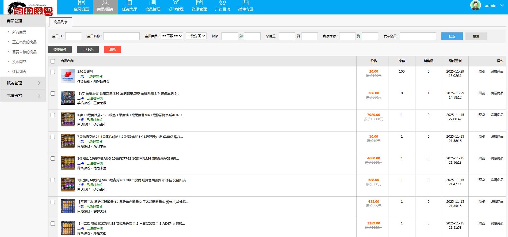Open the 资讯管理 news management icon

coord(199,3)
